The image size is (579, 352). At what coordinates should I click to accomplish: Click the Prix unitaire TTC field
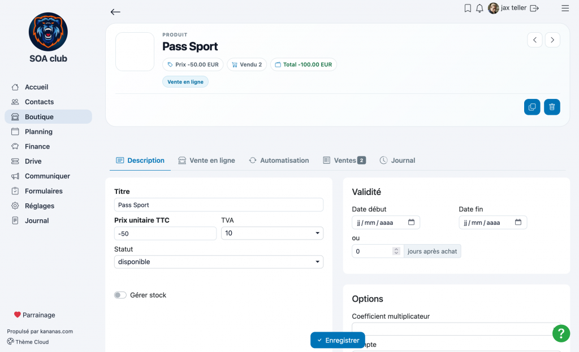pyautogui.click(x=165, y=233)
